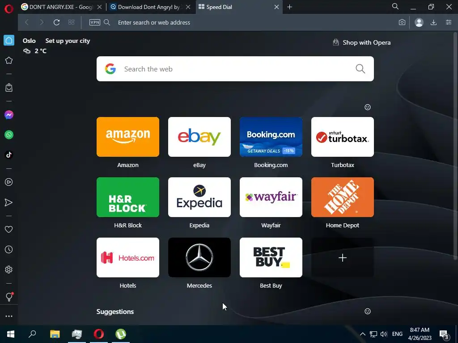The width and height of the screenshot is (458, 343).
Task: Open History clock icon in sidebar
Action: tap(9, 249)
